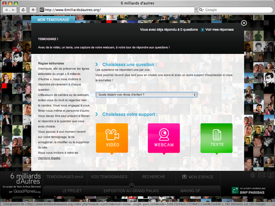Click the TEMOIGNEZ ! heading
The height and width of the screenshot is (206, 275).
pos(48,39)
